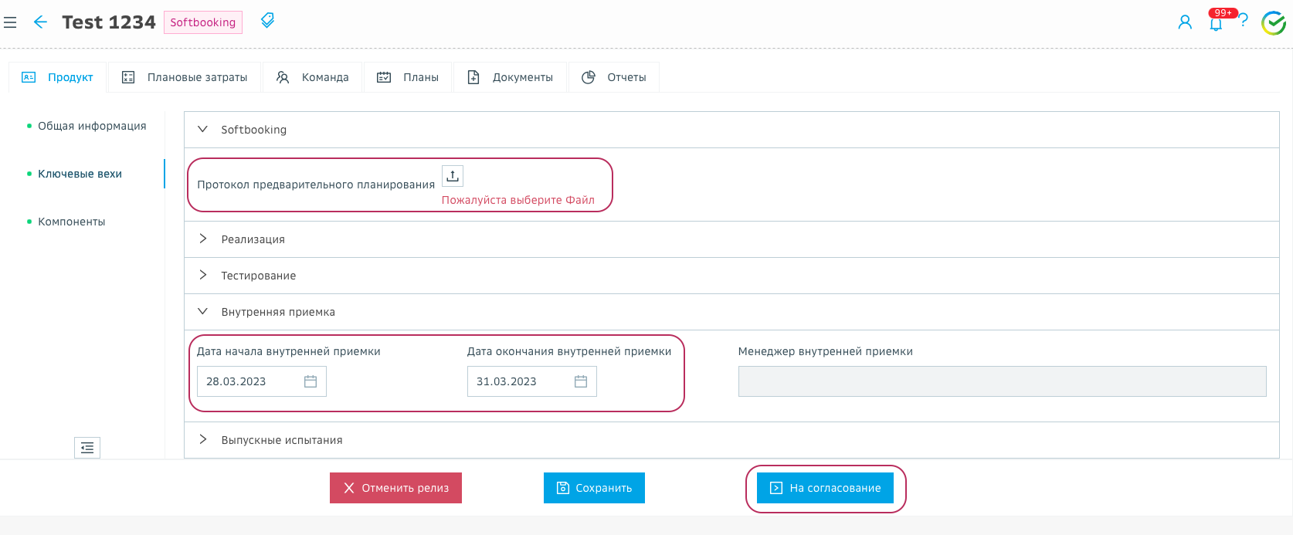This screenshot has height=535, width=1293.
Task: Select Общая информация in the sidebar
Action: (92, 126)
